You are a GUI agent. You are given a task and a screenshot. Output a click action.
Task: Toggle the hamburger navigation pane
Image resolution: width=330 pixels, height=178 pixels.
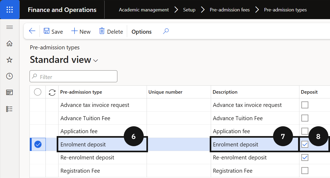(10, 27)
